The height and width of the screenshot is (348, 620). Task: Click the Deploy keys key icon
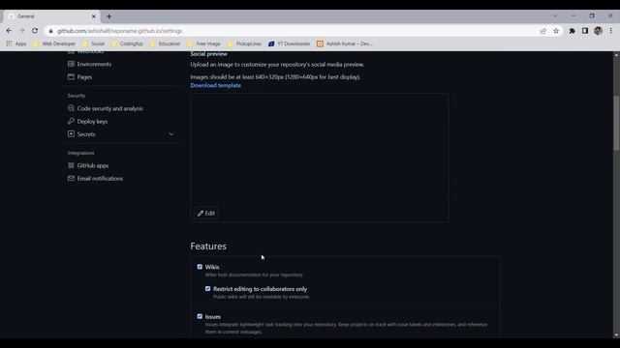(71, 121)
